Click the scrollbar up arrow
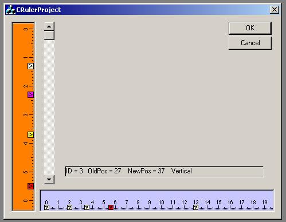This screenshot has width=286, height=222. 49,26
